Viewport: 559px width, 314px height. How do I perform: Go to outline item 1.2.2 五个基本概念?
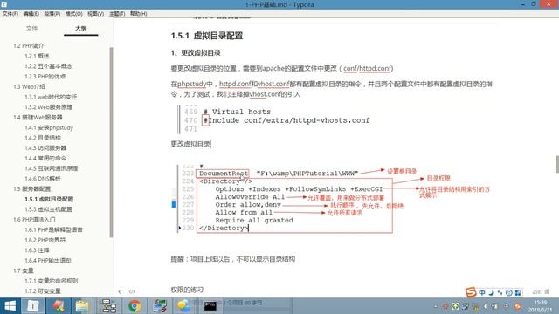pos(48,66)
